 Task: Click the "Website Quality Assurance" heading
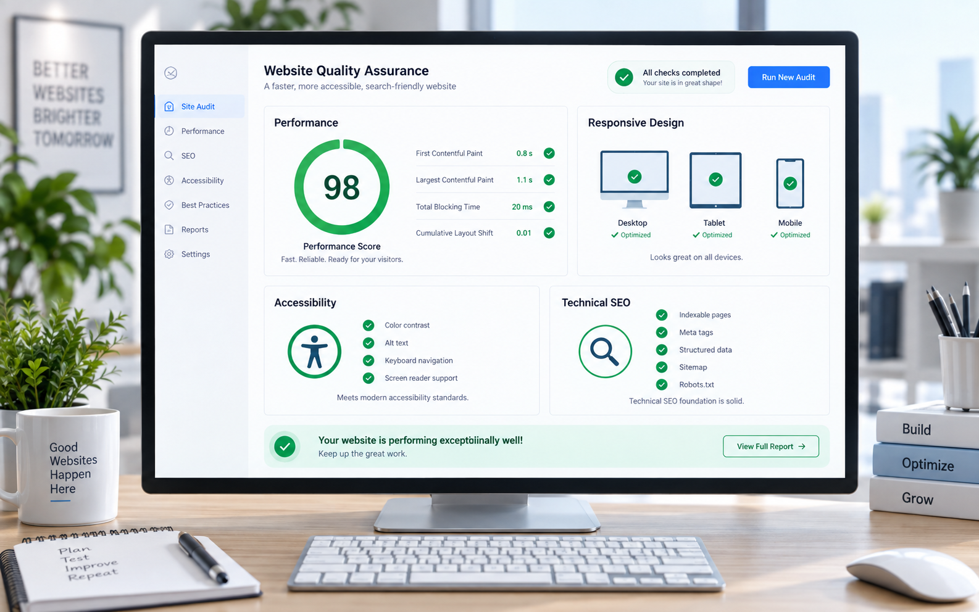click(x=346, y=70)
